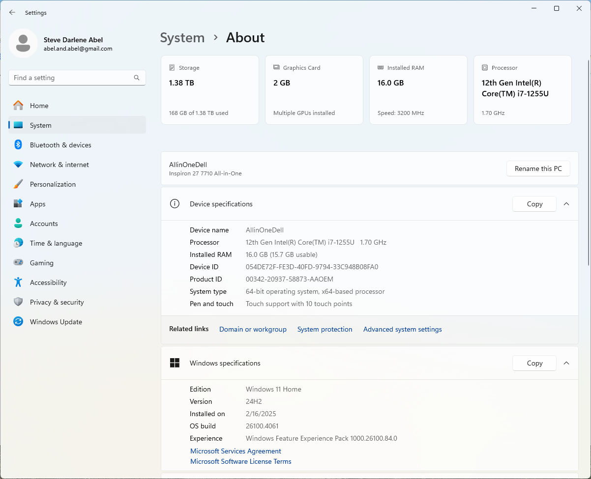This screenshot has height=479, width=591.
Task: Click System in the breadcrumb heading
Action: [182, 38]
